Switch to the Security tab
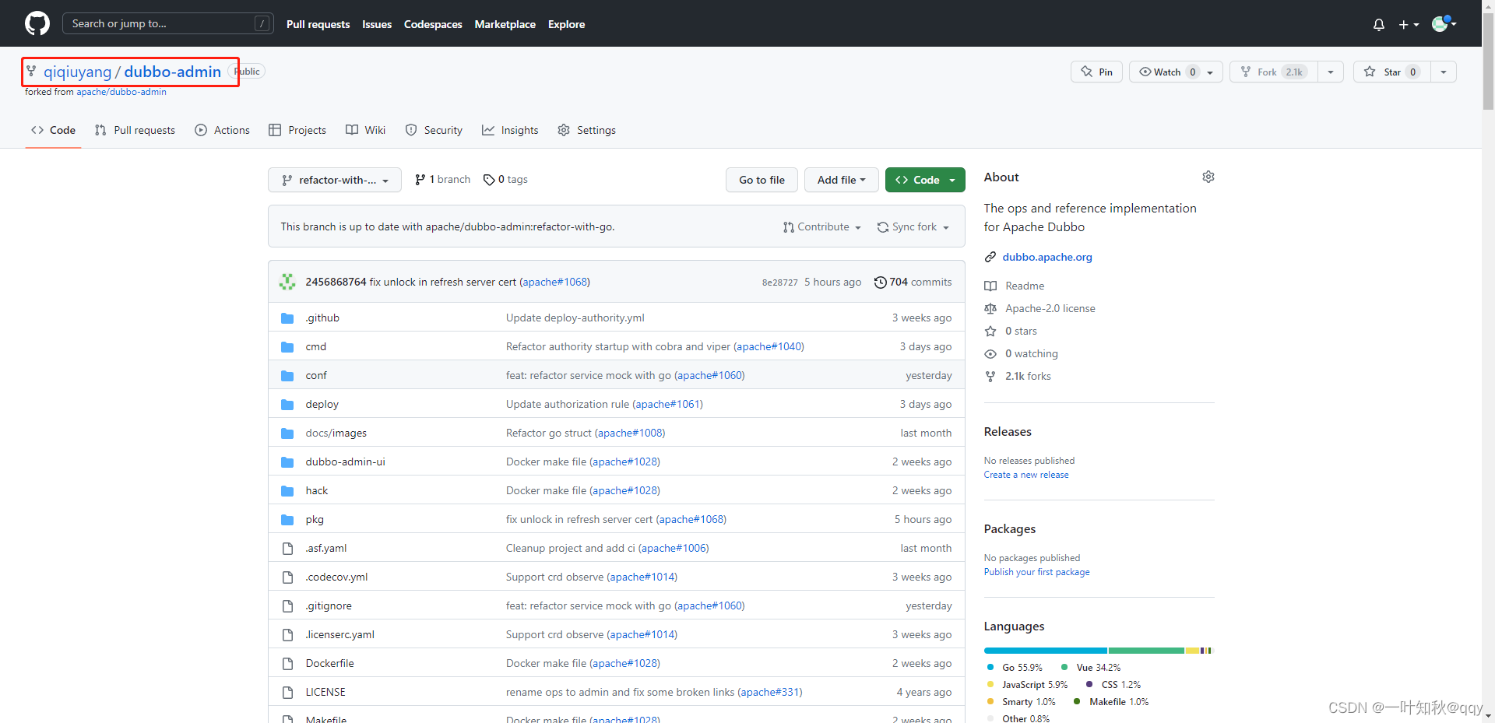 pyautogui.click(x=434, y=130)
